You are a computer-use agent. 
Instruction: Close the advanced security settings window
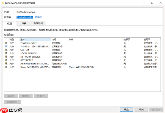[x=161, y=3]
